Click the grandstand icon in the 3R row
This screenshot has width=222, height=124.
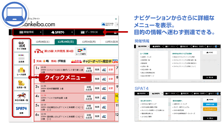tap(104, 88)
